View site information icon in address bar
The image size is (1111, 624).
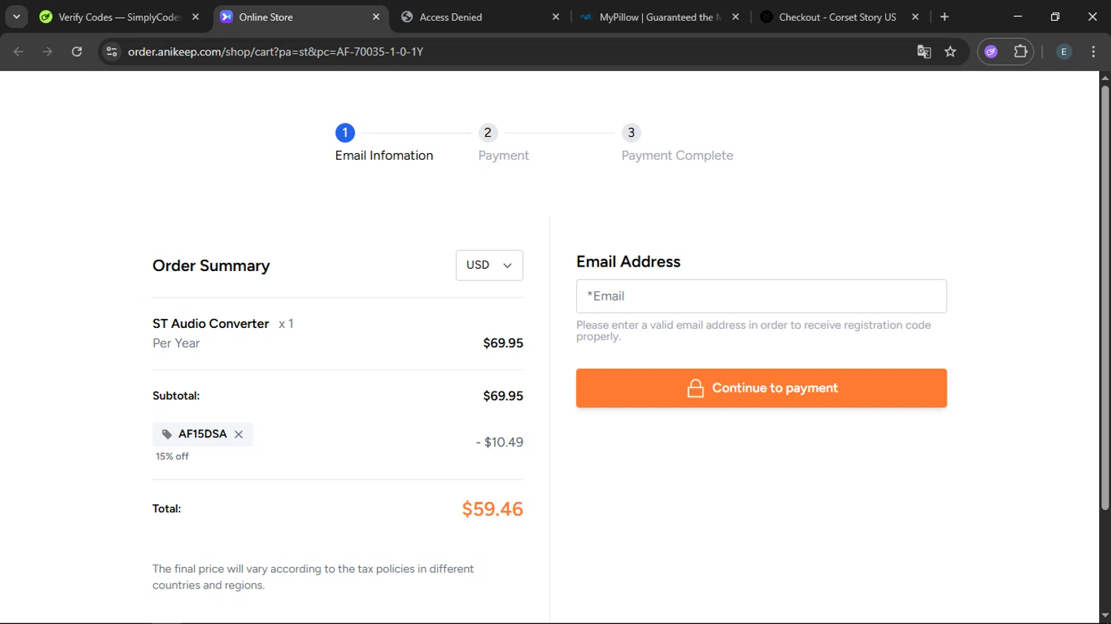pos(112,52)
